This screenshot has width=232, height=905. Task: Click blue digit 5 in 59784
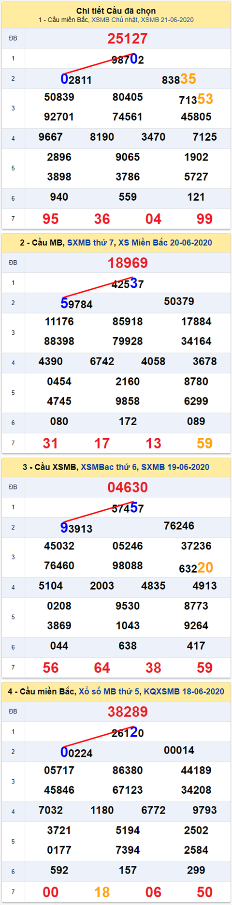(x=64, y=303)
